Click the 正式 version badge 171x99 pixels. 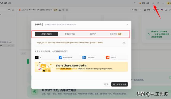tap(55, 10)
